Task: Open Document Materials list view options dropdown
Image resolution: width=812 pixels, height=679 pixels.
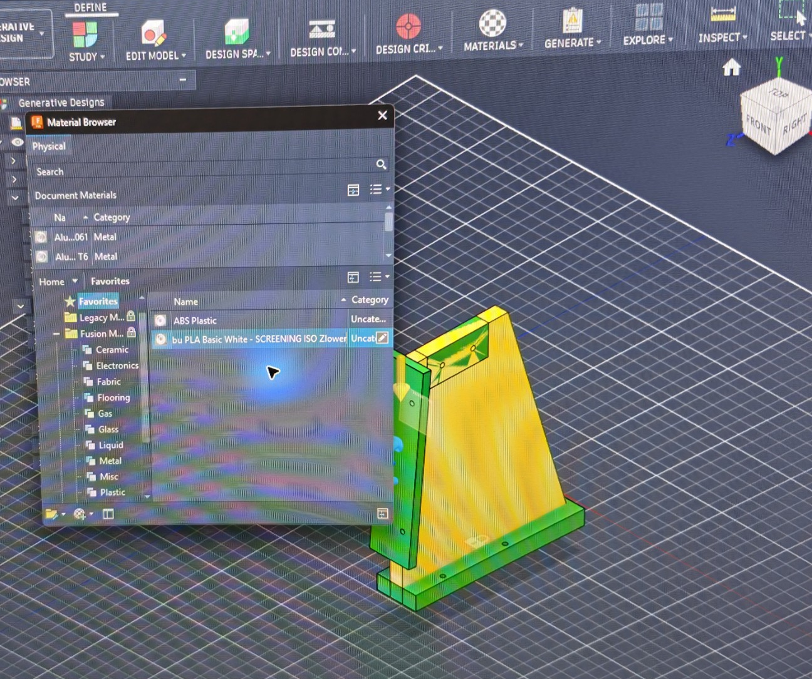Action: click(x=380, y=189)
